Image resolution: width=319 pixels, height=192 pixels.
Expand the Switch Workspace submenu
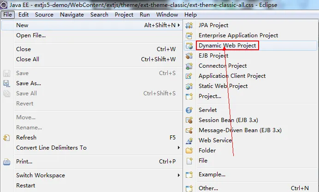click(x=179, y=175)
